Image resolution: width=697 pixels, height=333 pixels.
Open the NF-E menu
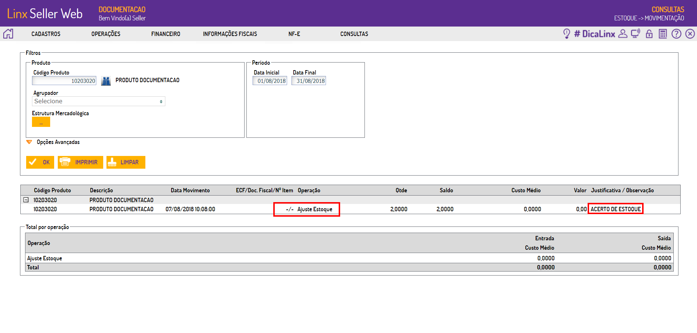[x=294, y=34]
